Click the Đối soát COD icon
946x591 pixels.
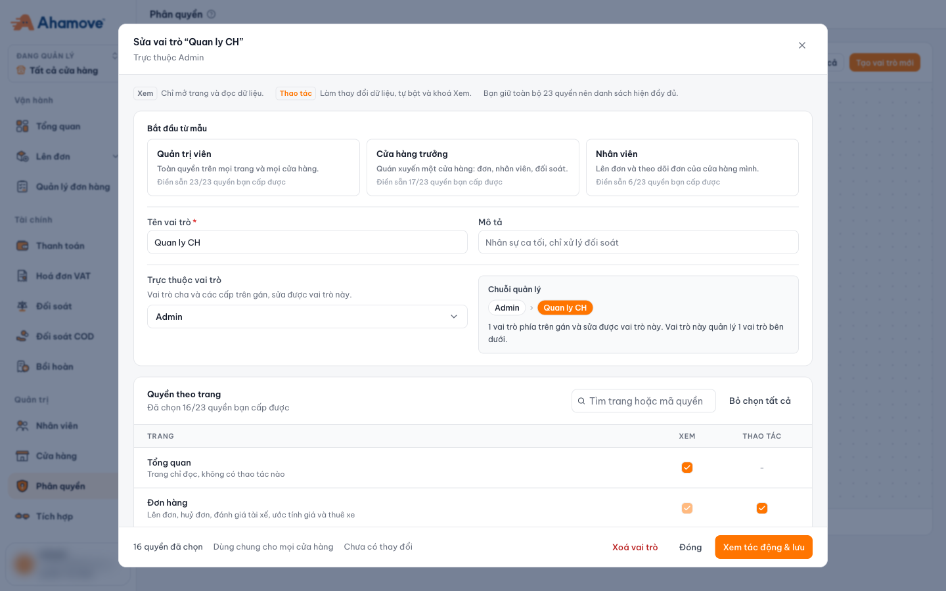point(22,336)
